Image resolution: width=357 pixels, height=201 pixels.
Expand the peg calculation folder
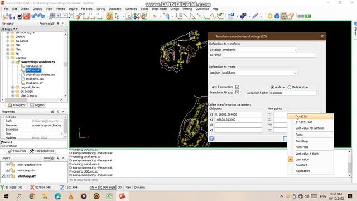[13, 87]
